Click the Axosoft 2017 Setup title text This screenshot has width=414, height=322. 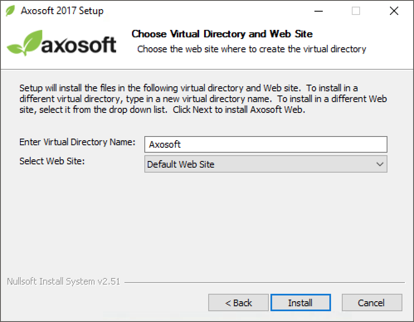[61, 11]
